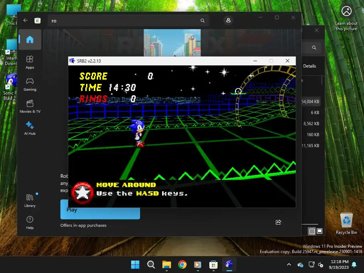Open taskbar Search
The width and height of the screenshot is (364, 273).
click(x=151, y=264)
